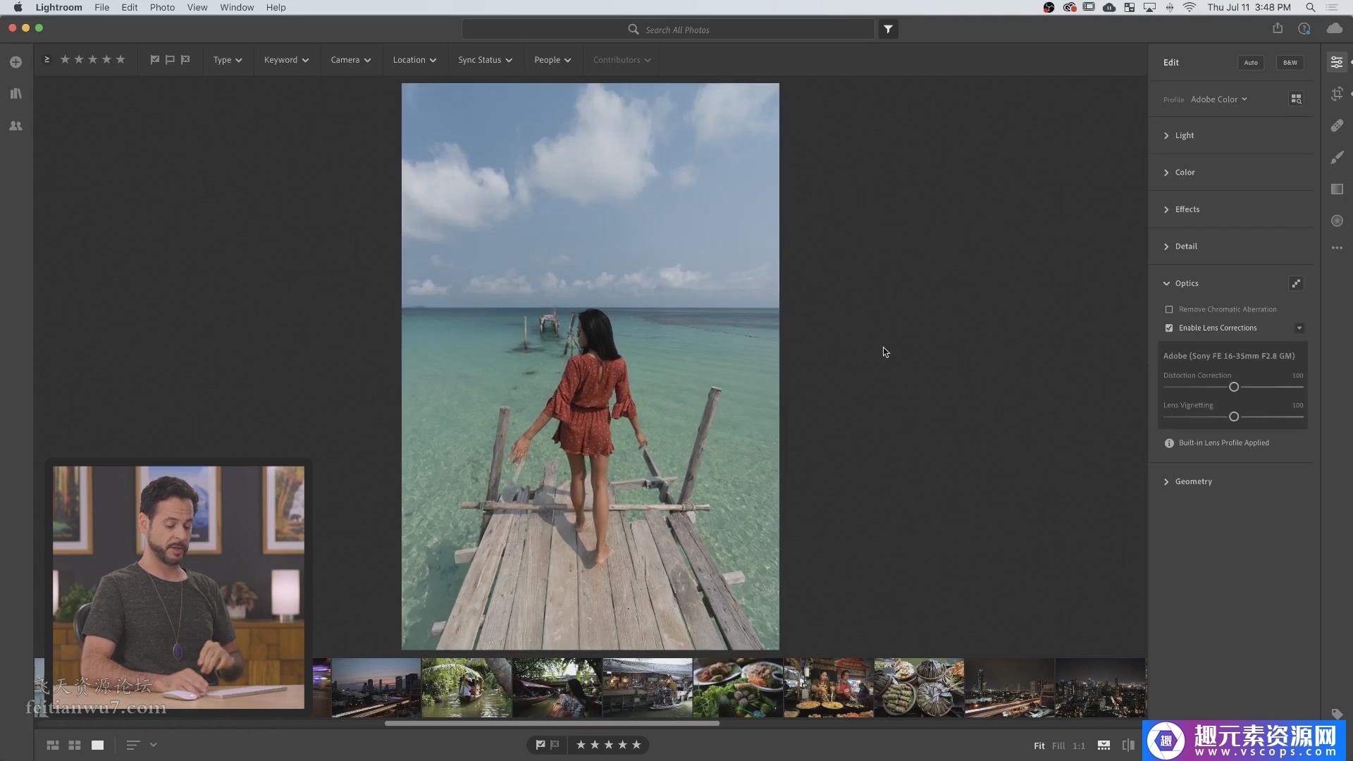Click the Auto edit button

click(1250, 63)
